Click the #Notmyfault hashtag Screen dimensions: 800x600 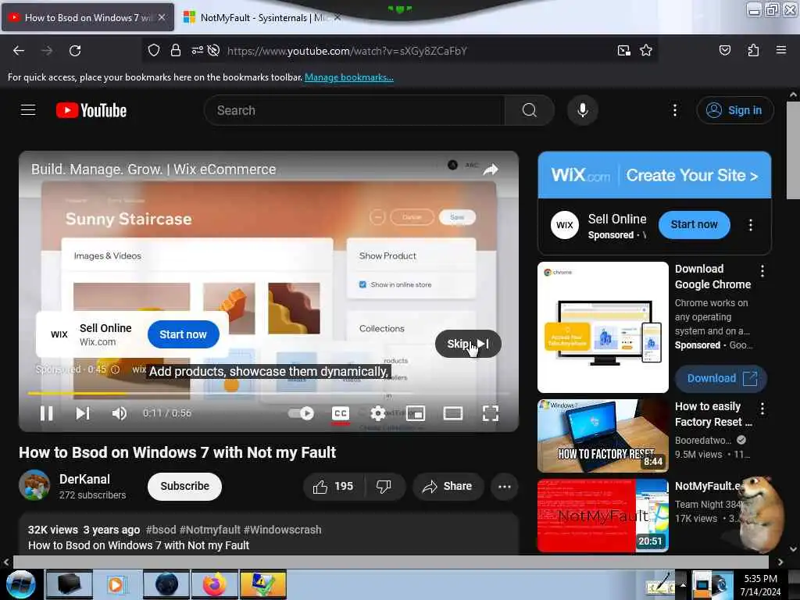coord(209,530)
